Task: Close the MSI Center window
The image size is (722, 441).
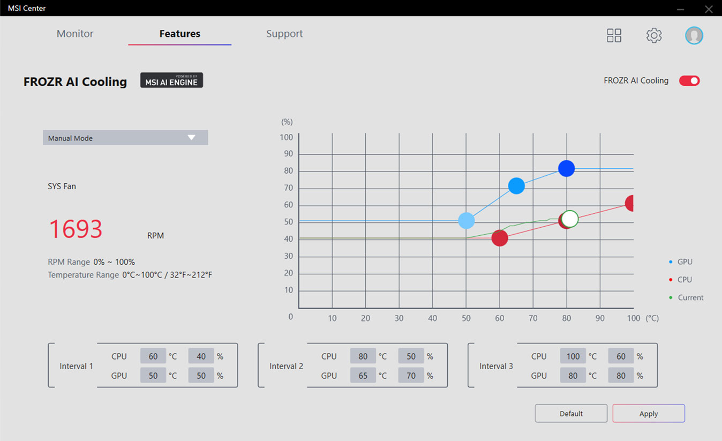Action: pyautogui.click(x=708, y=9)
